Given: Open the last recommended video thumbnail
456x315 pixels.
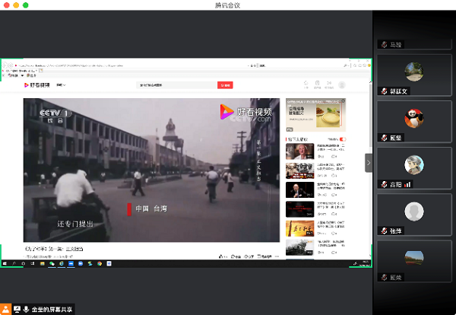Looking at the screenshot, I should point(295,246).
